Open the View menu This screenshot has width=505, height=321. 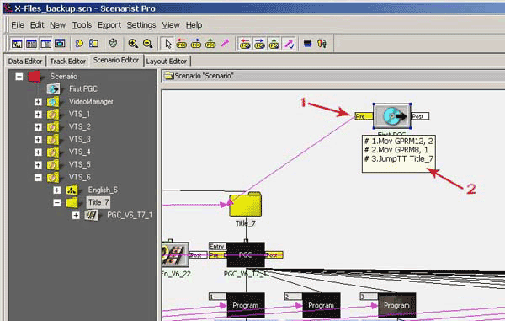click(x=171, y=25)
